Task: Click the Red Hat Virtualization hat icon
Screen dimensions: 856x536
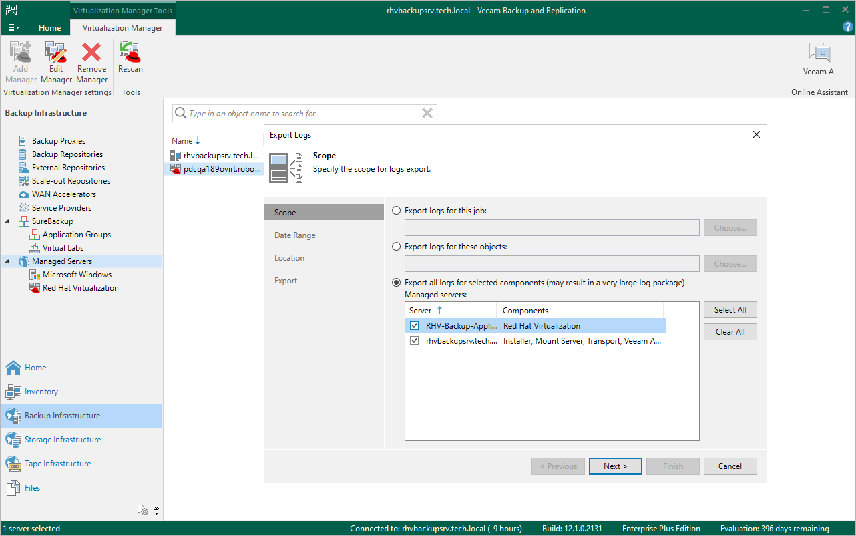Action: pyautogui.click(x=35, y=288)
